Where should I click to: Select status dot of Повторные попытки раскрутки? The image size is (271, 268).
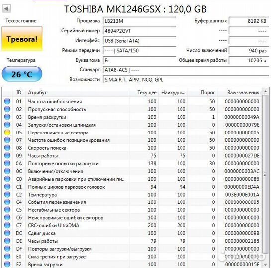tap(7, 163)
